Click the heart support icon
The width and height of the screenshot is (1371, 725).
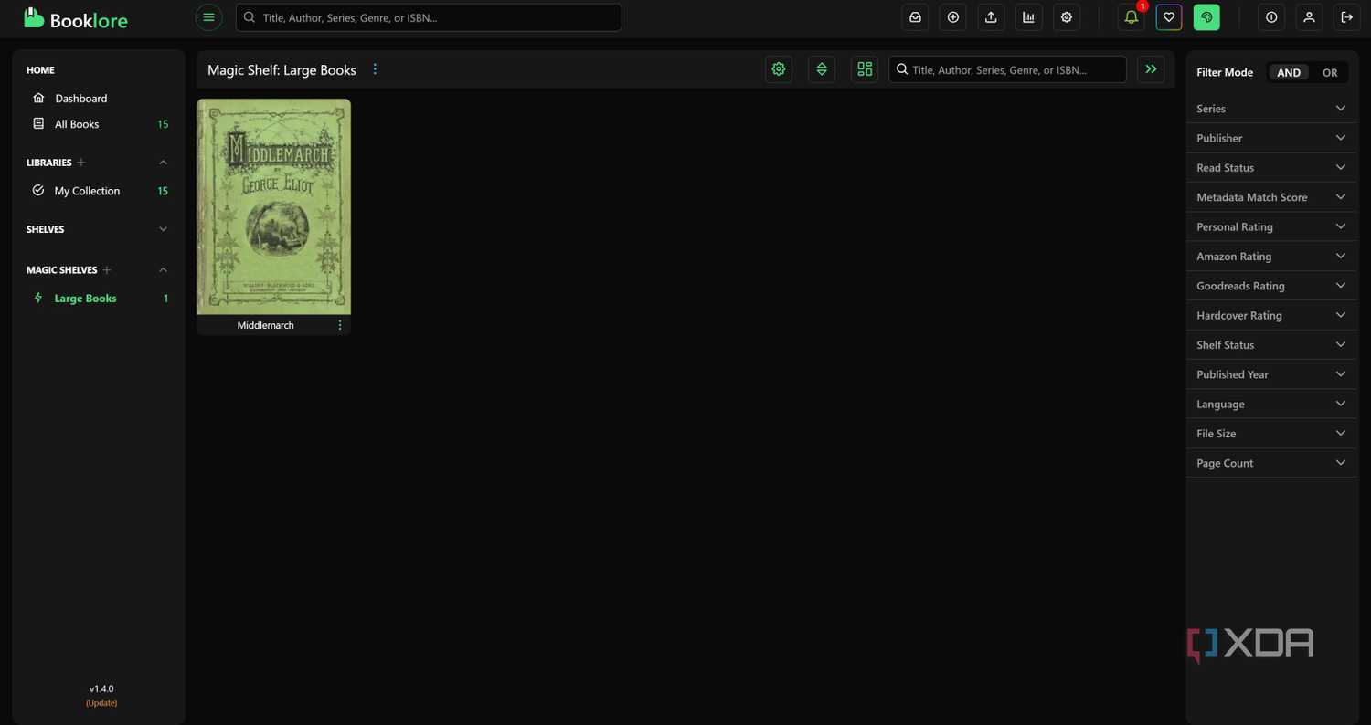[x=1169, y=17]
